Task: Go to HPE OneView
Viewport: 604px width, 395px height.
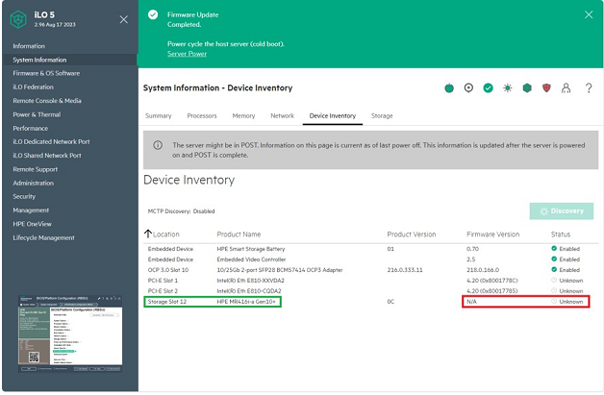Action: pyautogui.click(x=32, y=224)
